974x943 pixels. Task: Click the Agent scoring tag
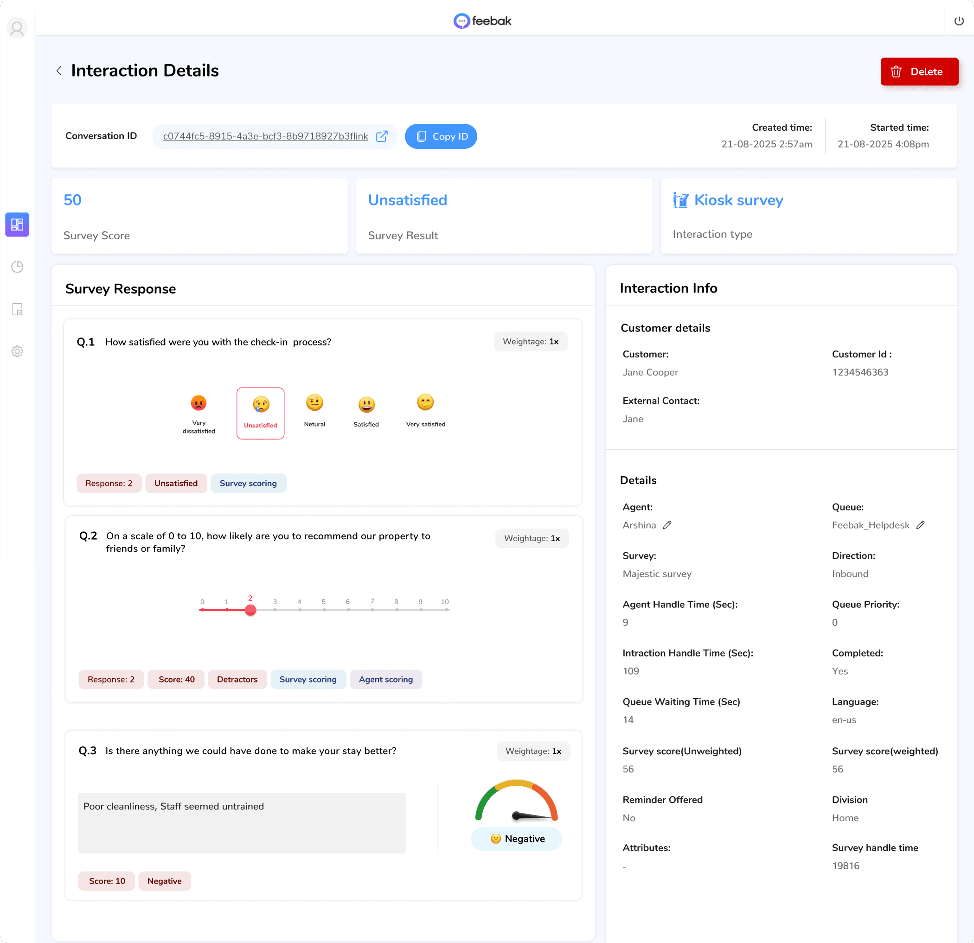pyautogui.click(x=385, y=679)
